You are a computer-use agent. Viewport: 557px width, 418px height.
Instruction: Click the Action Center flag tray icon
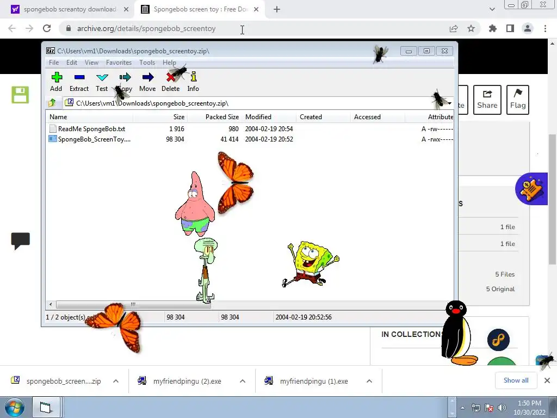489,408
